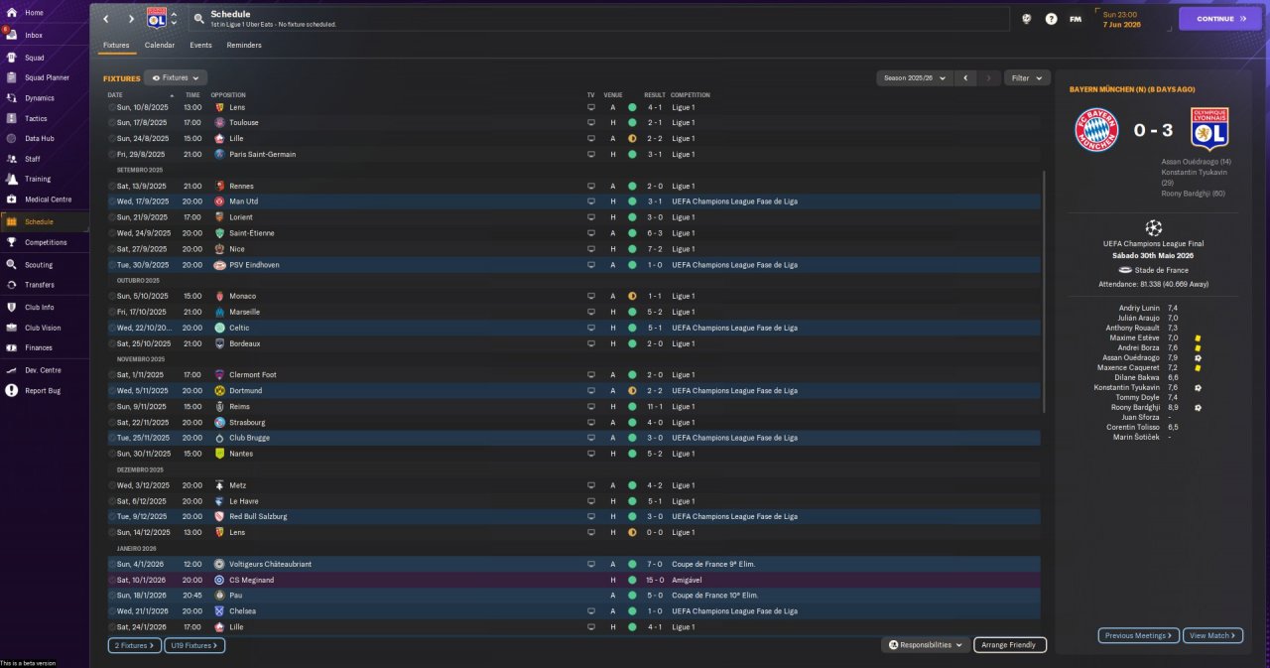Expand the Fixtures view dropdown
This screenshot has width=1270, height=668.
[176, 77]
